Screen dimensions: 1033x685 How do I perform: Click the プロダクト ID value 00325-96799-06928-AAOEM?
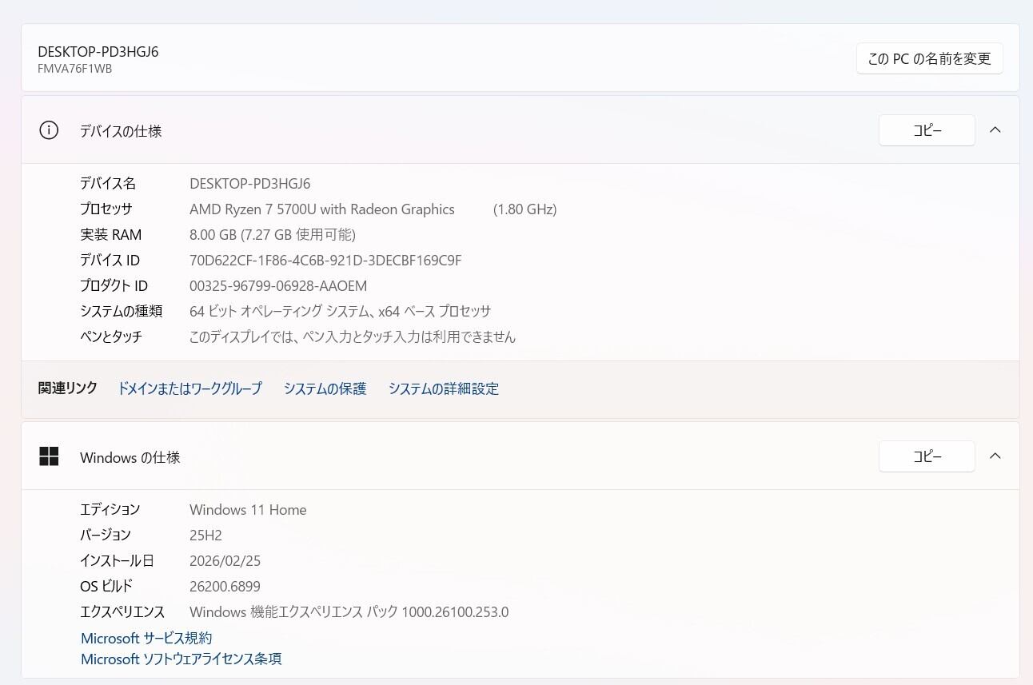point(278,286)
